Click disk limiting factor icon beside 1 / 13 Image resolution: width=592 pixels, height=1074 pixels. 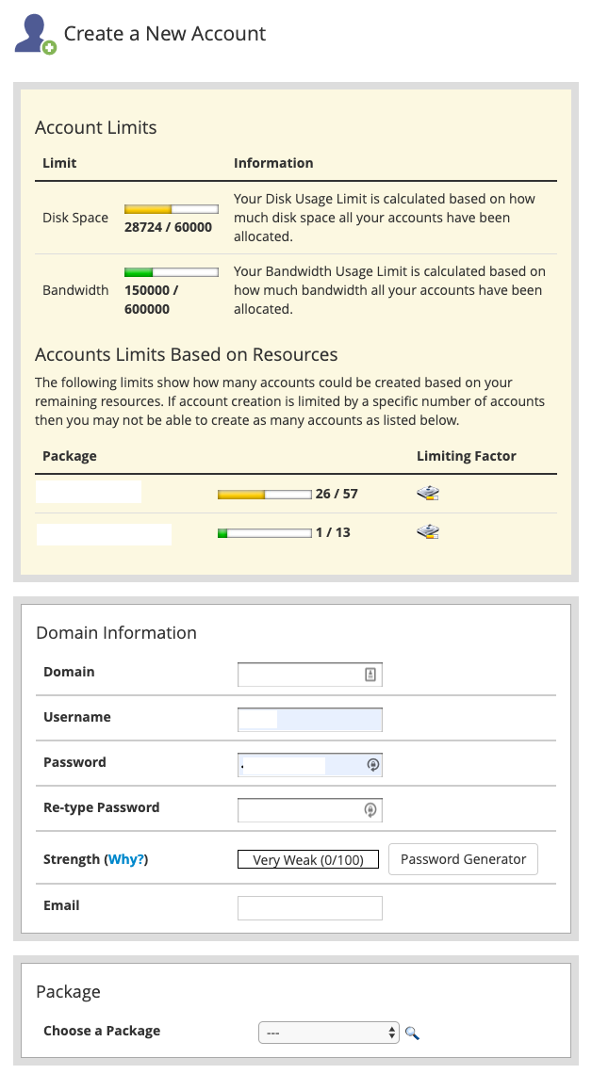(428, 532)
